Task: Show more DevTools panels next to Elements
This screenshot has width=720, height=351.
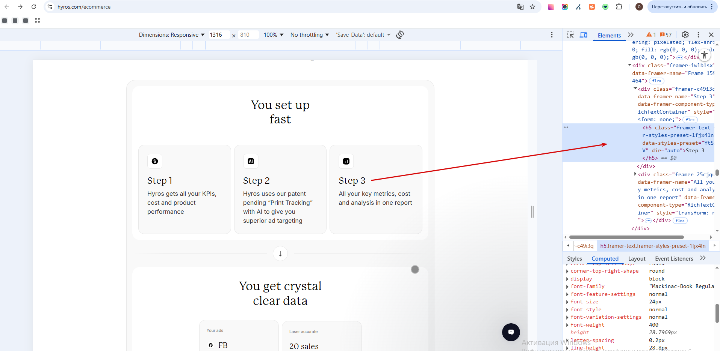Action: point(631,35)
